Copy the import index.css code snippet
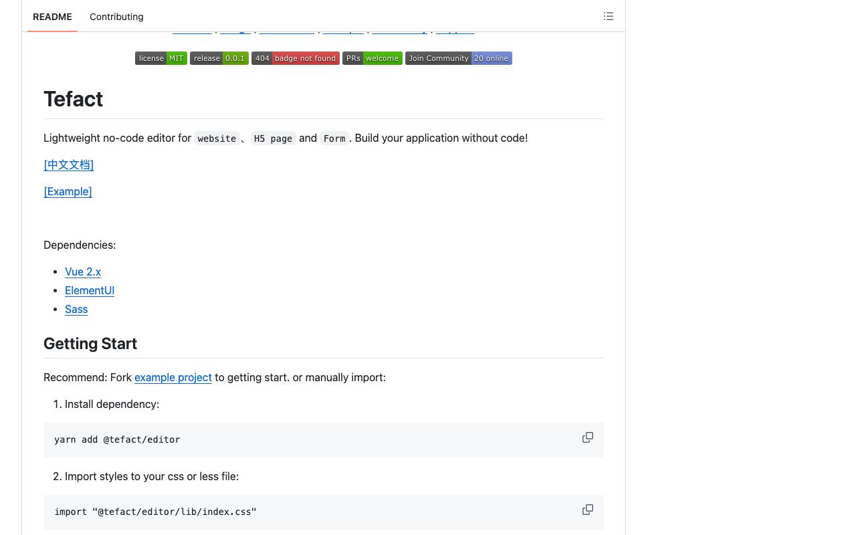This screenshot has width=856, height=535. click(588, 510)
